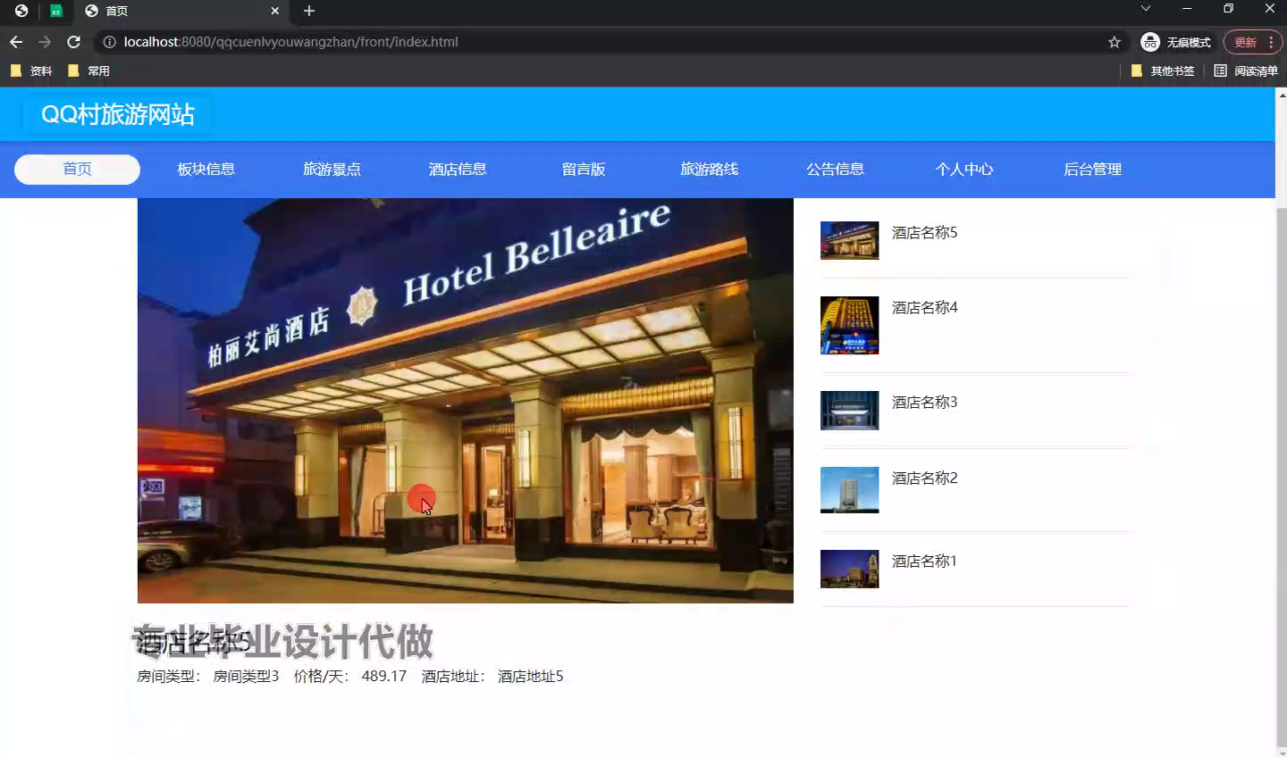Open the 其他书签 bookmarks folder
Viewport: 1287px width, 757px height.
[x=1163, y=71]
